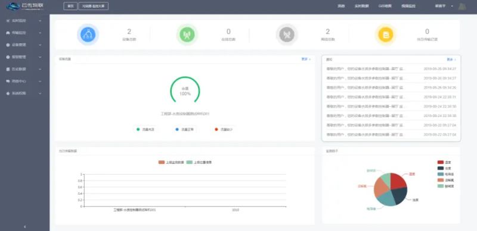
Task: Click the teal 电导率 pie slice
Action: [x=386, y=199]
